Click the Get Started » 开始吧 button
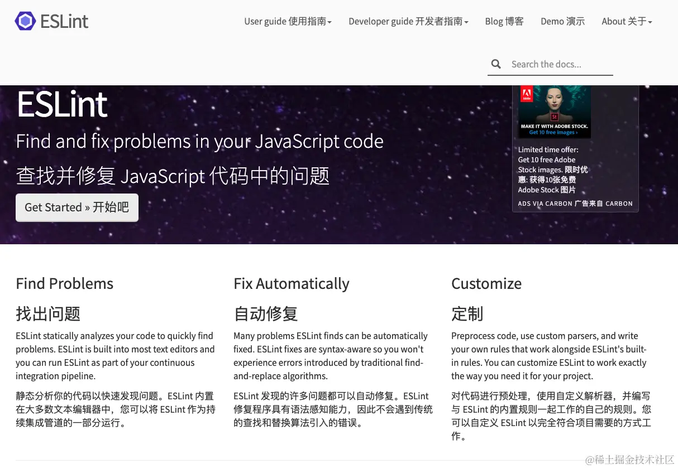This screenshot has height=469, width=678. pyautogui.click(x=77, y=207)
